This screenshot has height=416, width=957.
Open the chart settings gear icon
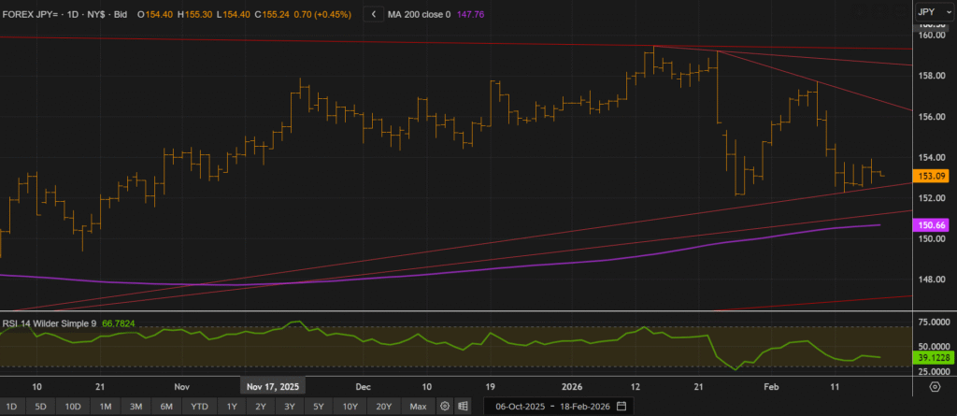[x=445, y=407]
